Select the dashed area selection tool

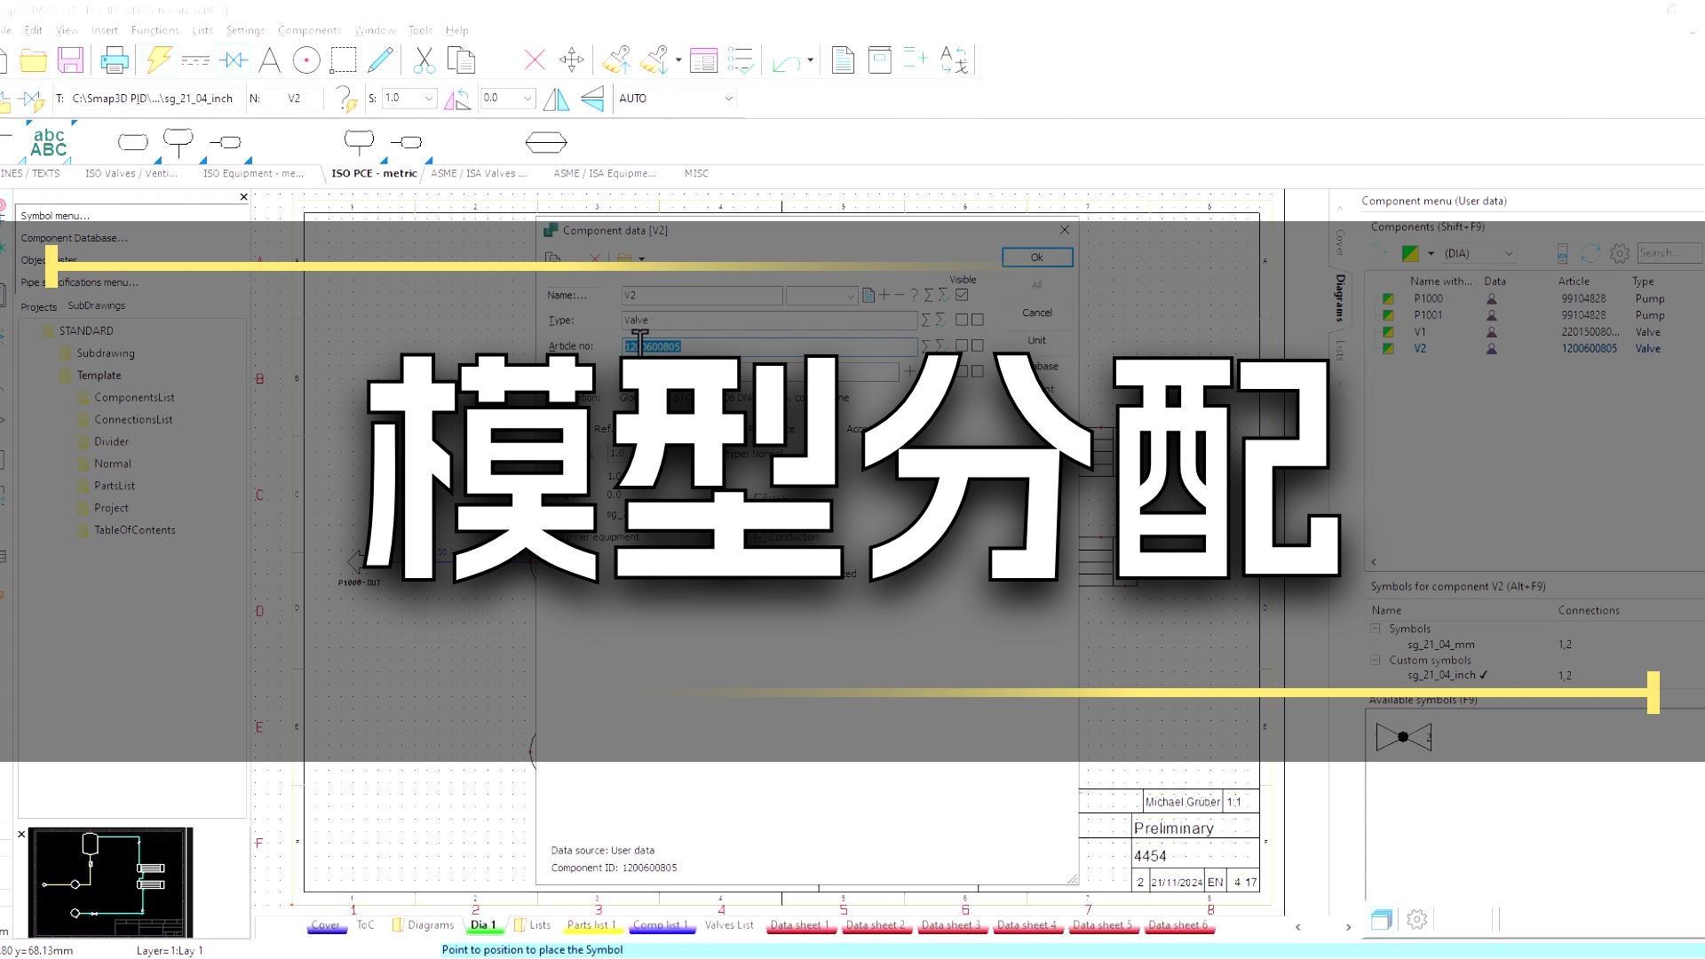point(343,60)
